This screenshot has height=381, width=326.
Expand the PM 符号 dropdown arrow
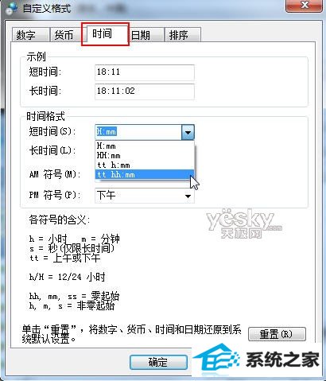(x=188, y=196)
